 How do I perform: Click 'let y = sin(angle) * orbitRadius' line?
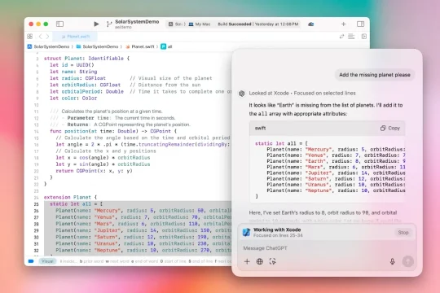pyautogui.click(x=103, y=164)
